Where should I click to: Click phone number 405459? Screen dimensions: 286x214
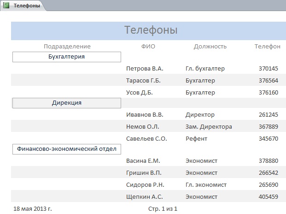(x=268, y=197)
